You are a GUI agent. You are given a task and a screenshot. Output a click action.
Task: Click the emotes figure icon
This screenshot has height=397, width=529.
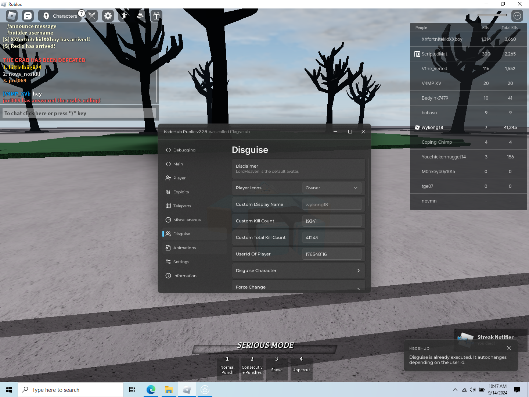coord(124,16)
